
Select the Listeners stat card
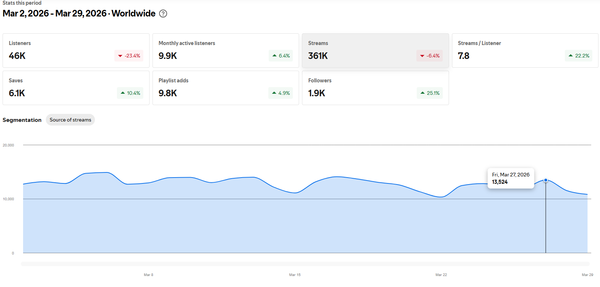[76, 51]
